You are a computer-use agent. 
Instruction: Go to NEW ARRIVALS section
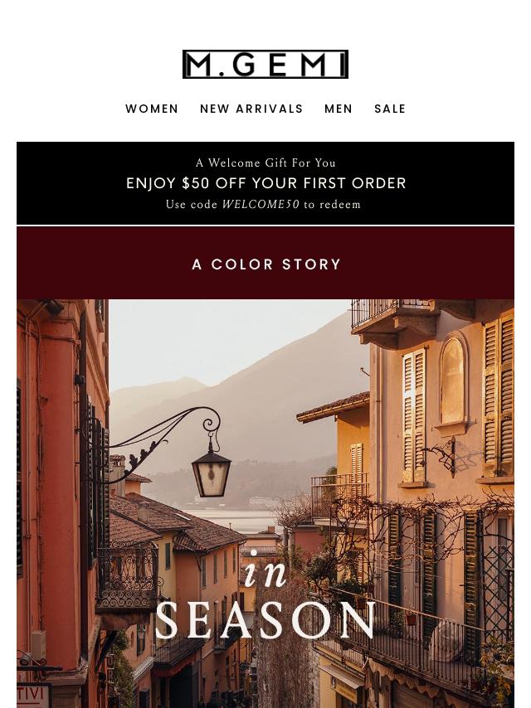[251, 109]
